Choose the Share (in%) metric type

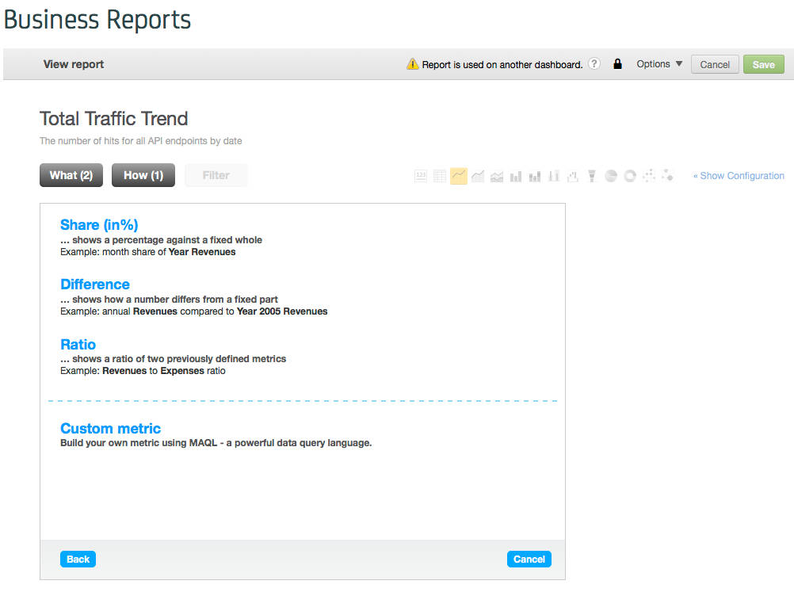point(99,225)
